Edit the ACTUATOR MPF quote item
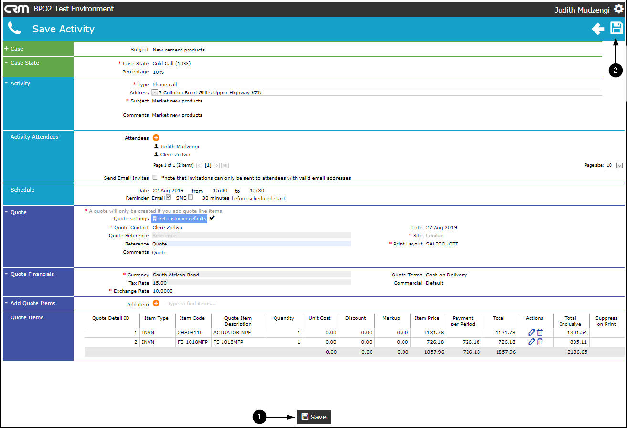 click(531, 332)
